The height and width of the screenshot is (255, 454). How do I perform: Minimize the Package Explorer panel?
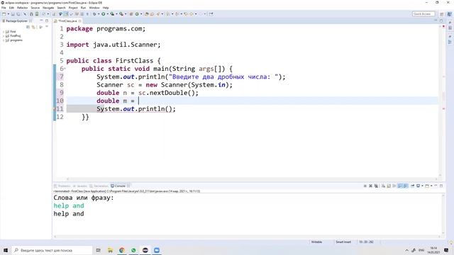coord(41,21)
